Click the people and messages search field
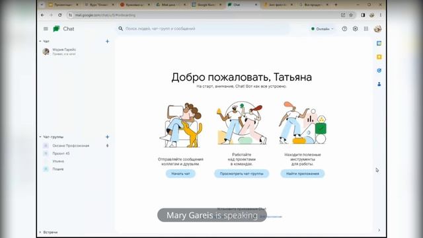The height and width of the screenshot is (238, 423). (x=203, y=28)
